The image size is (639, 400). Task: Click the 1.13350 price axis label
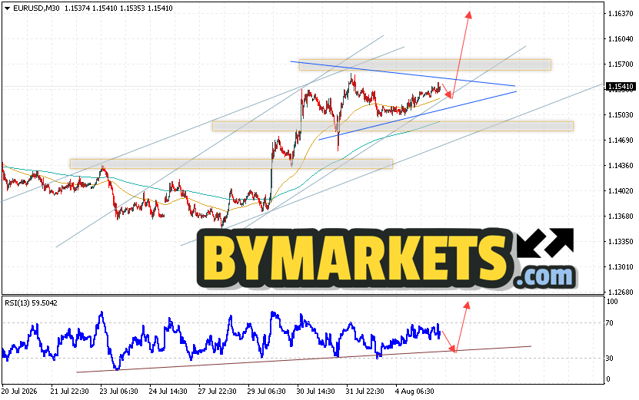pos(621,242)
